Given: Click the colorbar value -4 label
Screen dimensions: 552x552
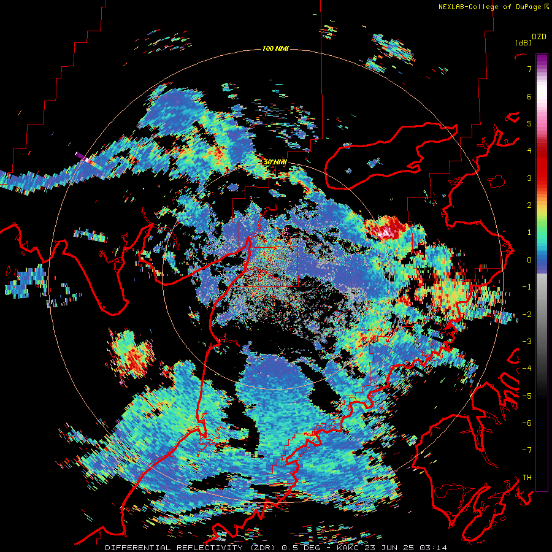Looking at the screenshot, I should [x=527, y=369].
